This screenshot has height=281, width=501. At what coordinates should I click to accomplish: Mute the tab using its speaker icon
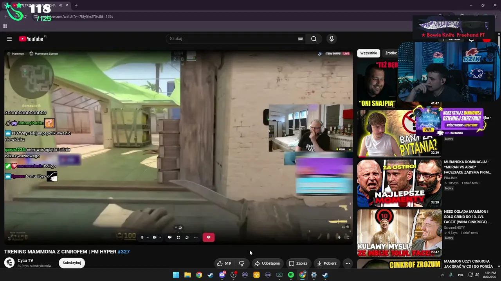point(60,5)
